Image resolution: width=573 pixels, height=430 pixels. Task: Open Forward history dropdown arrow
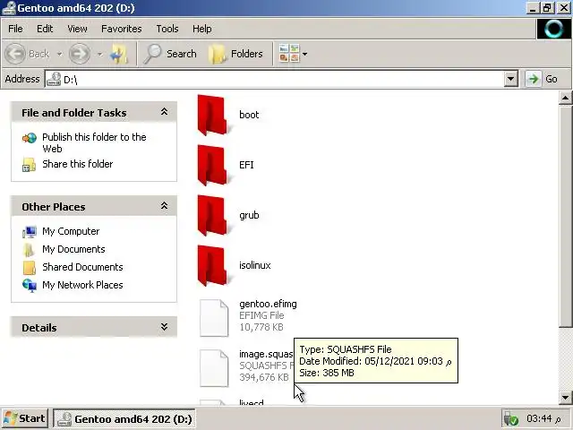99,54
